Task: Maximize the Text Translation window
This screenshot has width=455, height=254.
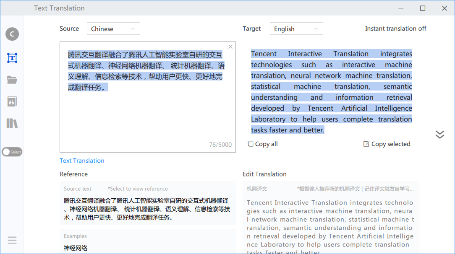Action: [x=423, y=8]
